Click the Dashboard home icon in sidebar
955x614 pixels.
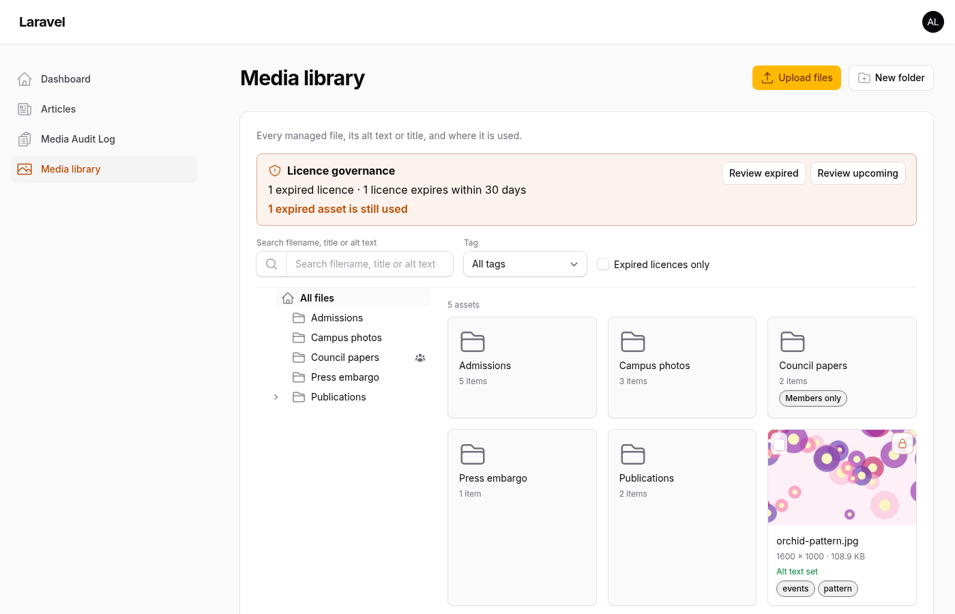point(25,79)
